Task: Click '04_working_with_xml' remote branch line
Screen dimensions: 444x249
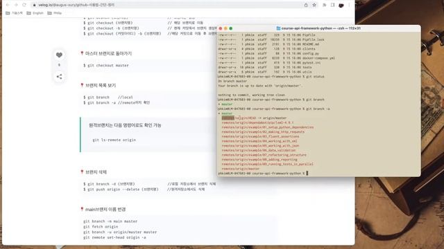Action: coord(259,141)
